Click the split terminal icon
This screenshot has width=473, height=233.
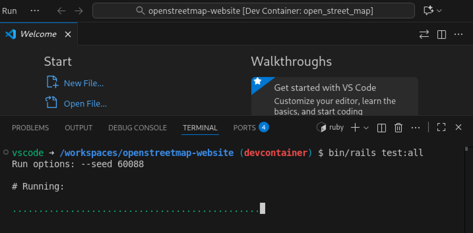point(382,128)
